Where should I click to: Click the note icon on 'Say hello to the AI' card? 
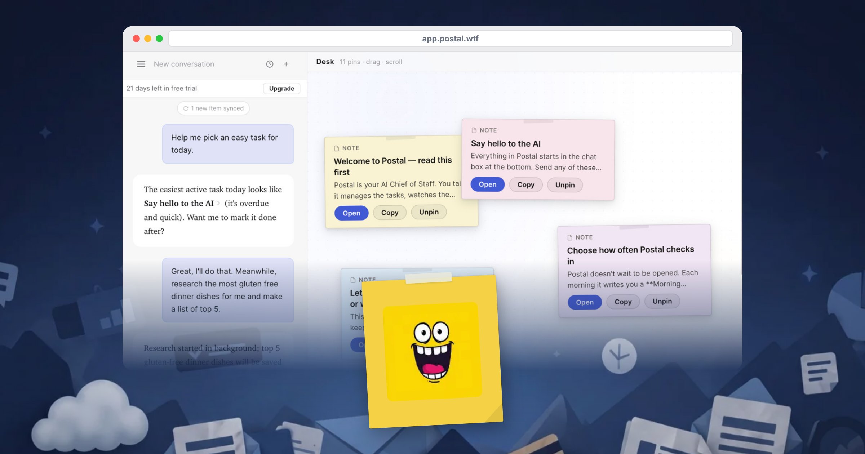tap(474, 130)
